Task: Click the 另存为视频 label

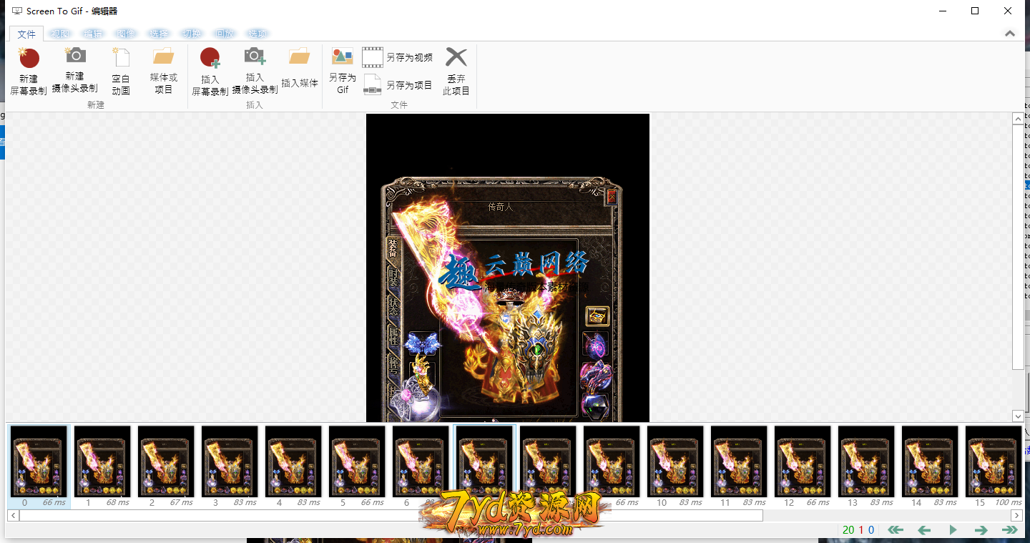Action: click(410, 58)
